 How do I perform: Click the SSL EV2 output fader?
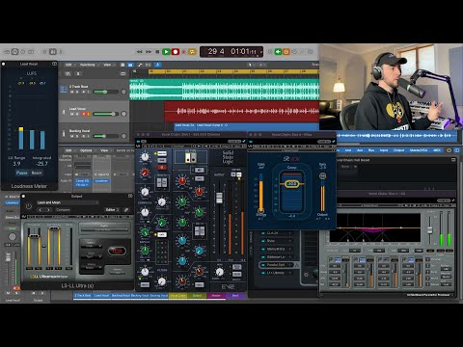[219, 198]
